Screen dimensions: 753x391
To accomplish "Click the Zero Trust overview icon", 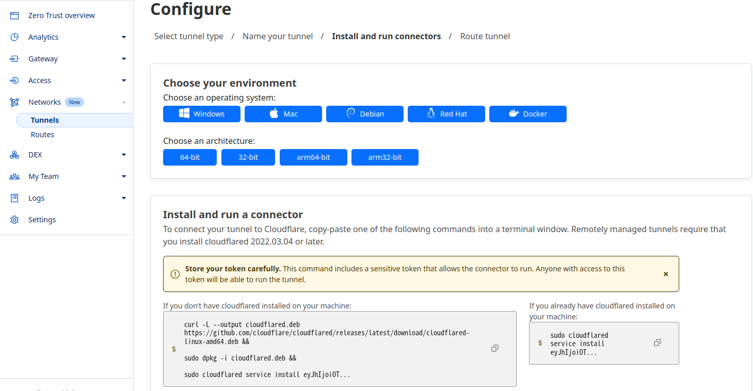I will click(14, 15).
